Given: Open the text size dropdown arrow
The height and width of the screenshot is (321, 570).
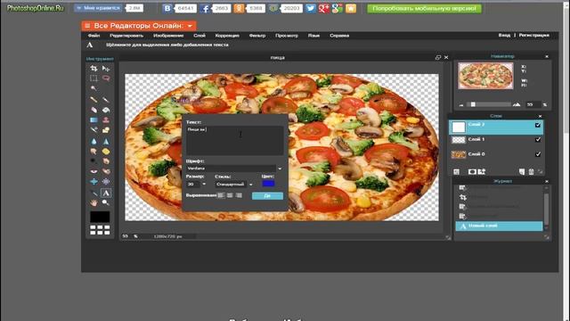Looking at the screenshot, I should [204, 185].
